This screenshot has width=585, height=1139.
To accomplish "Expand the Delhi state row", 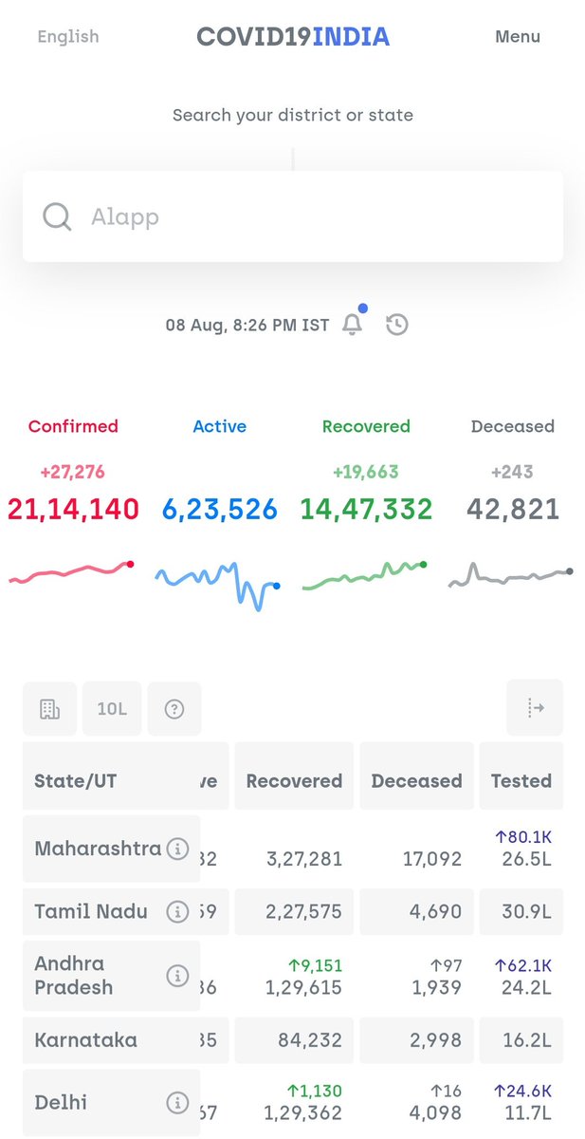I will pyautogui.click(x=293, y=1103).
